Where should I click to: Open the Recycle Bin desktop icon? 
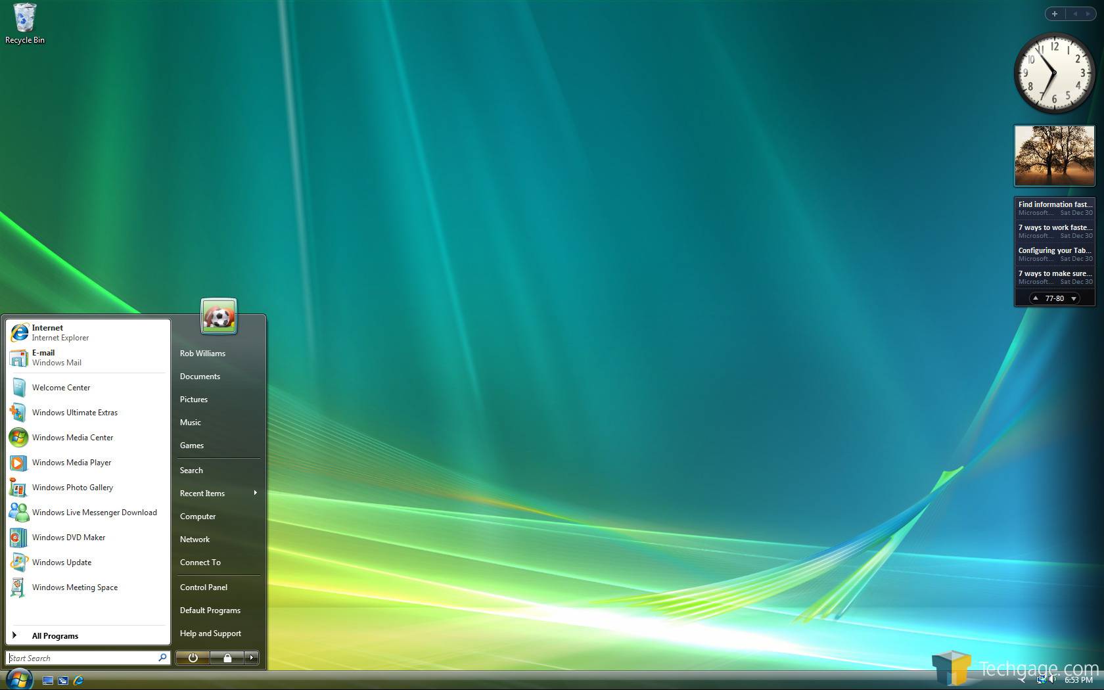coord(25,24)
